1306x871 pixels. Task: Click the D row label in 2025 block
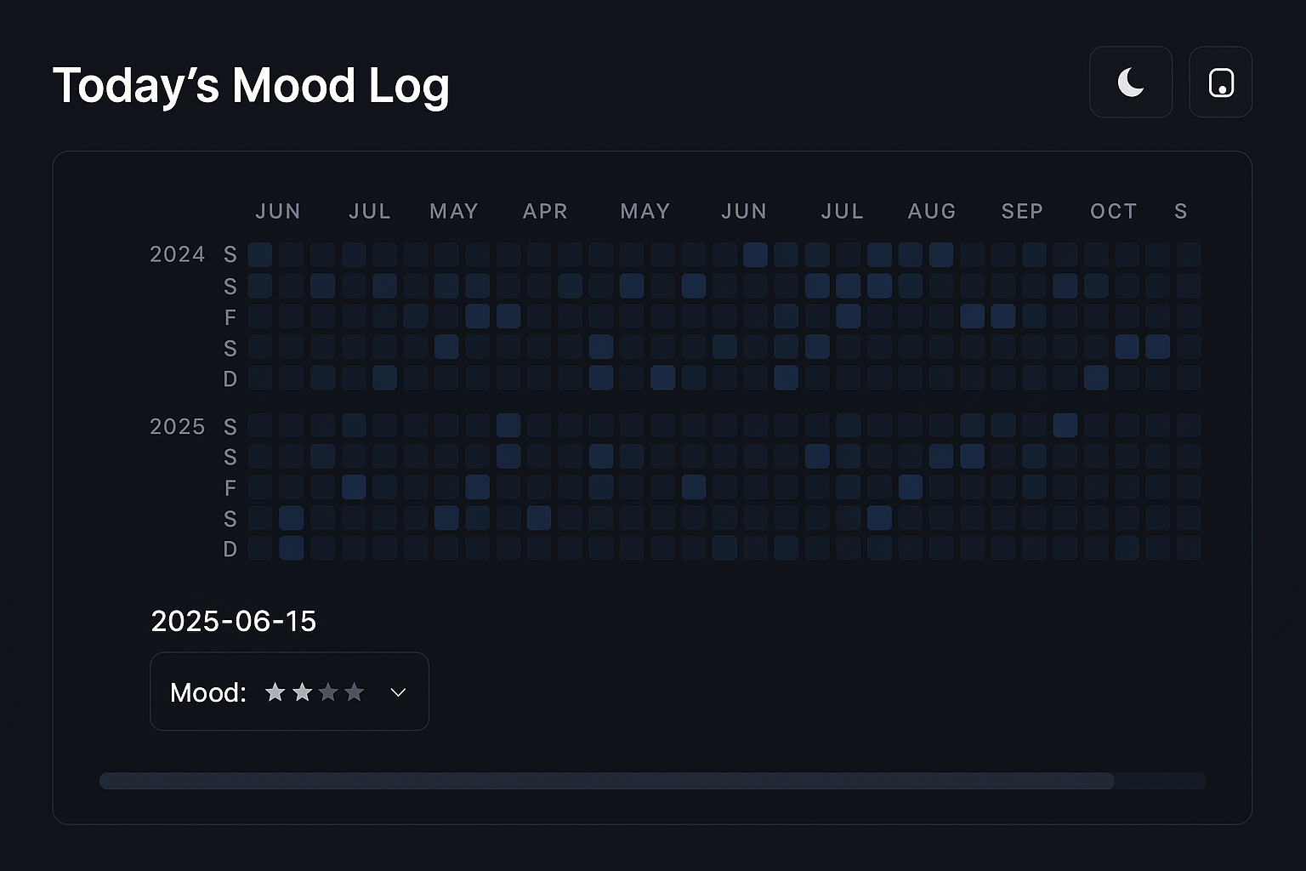pos(230,549)
